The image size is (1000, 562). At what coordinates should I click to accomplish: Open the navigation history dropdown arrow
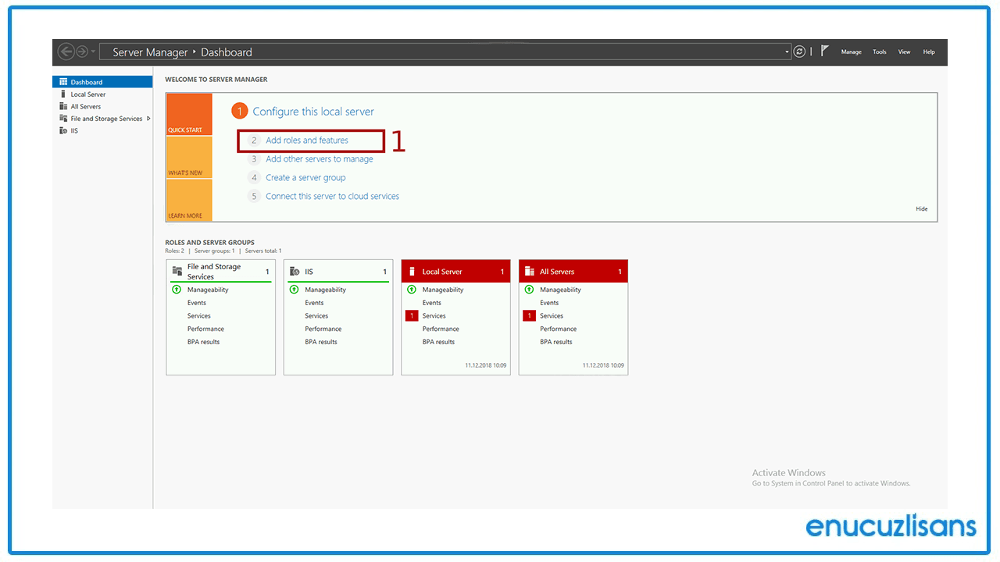tap(94, 52)
